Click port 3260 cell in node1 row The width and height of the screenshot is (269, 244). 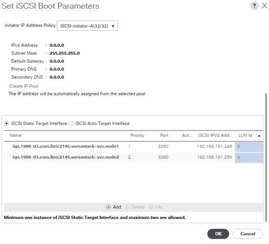click(163, 146)
